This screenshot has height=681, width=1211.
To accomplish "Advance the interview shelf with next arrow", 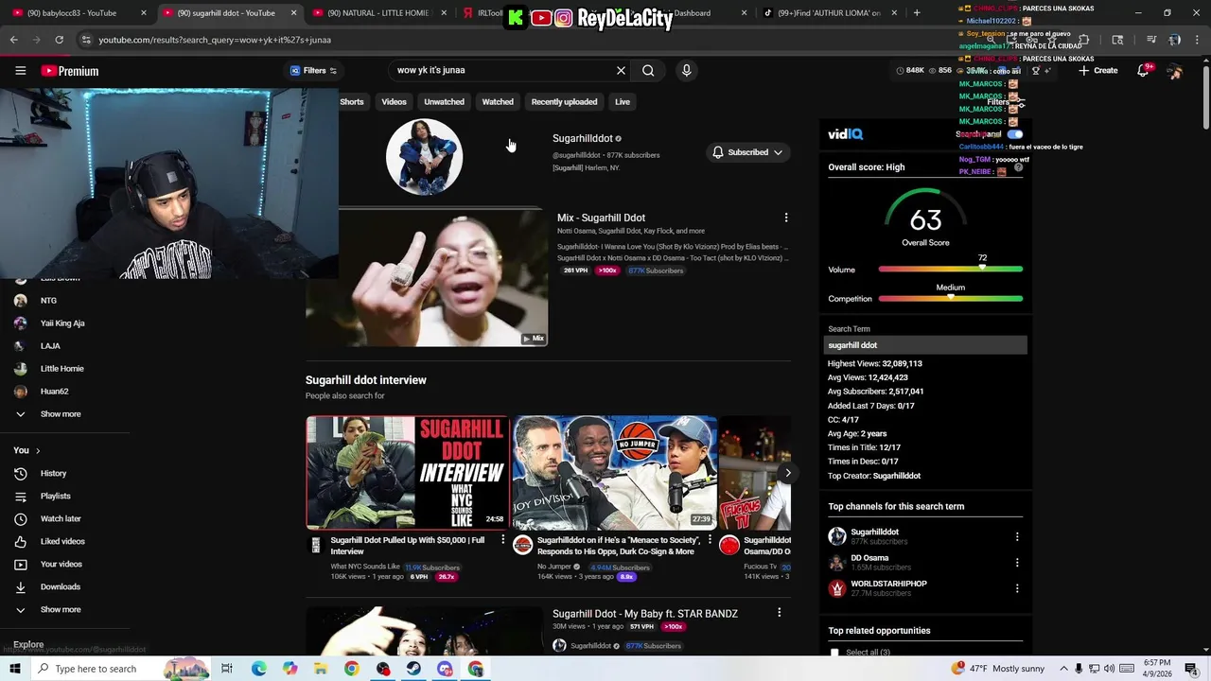I will (787, 473).
